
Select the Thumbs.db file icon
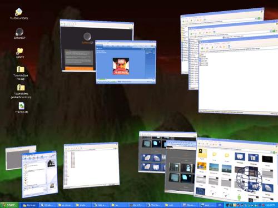(x=22, y=108)
